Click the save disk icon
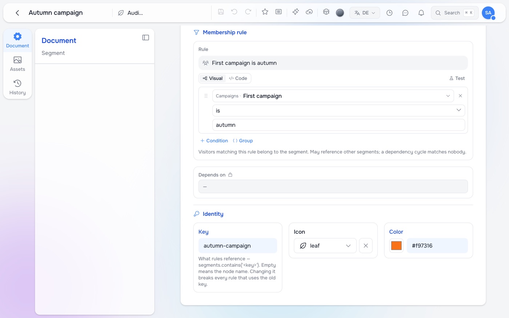Image resolution: width=509 pixels, height=318 pixels. (221, 12)
